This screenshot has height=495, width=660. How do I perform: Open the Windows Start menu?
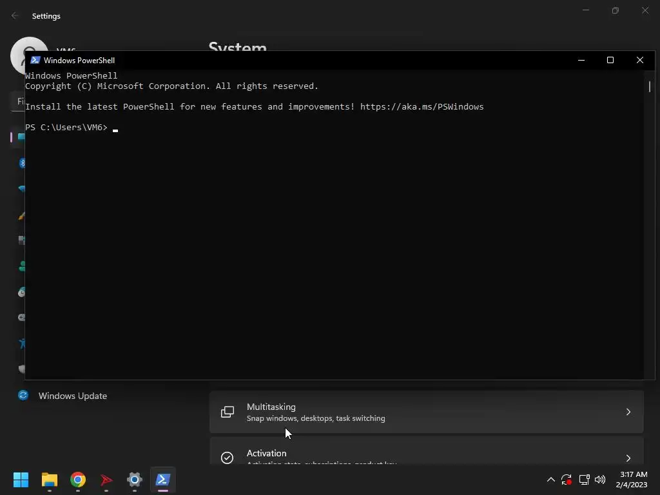[21, 480]
